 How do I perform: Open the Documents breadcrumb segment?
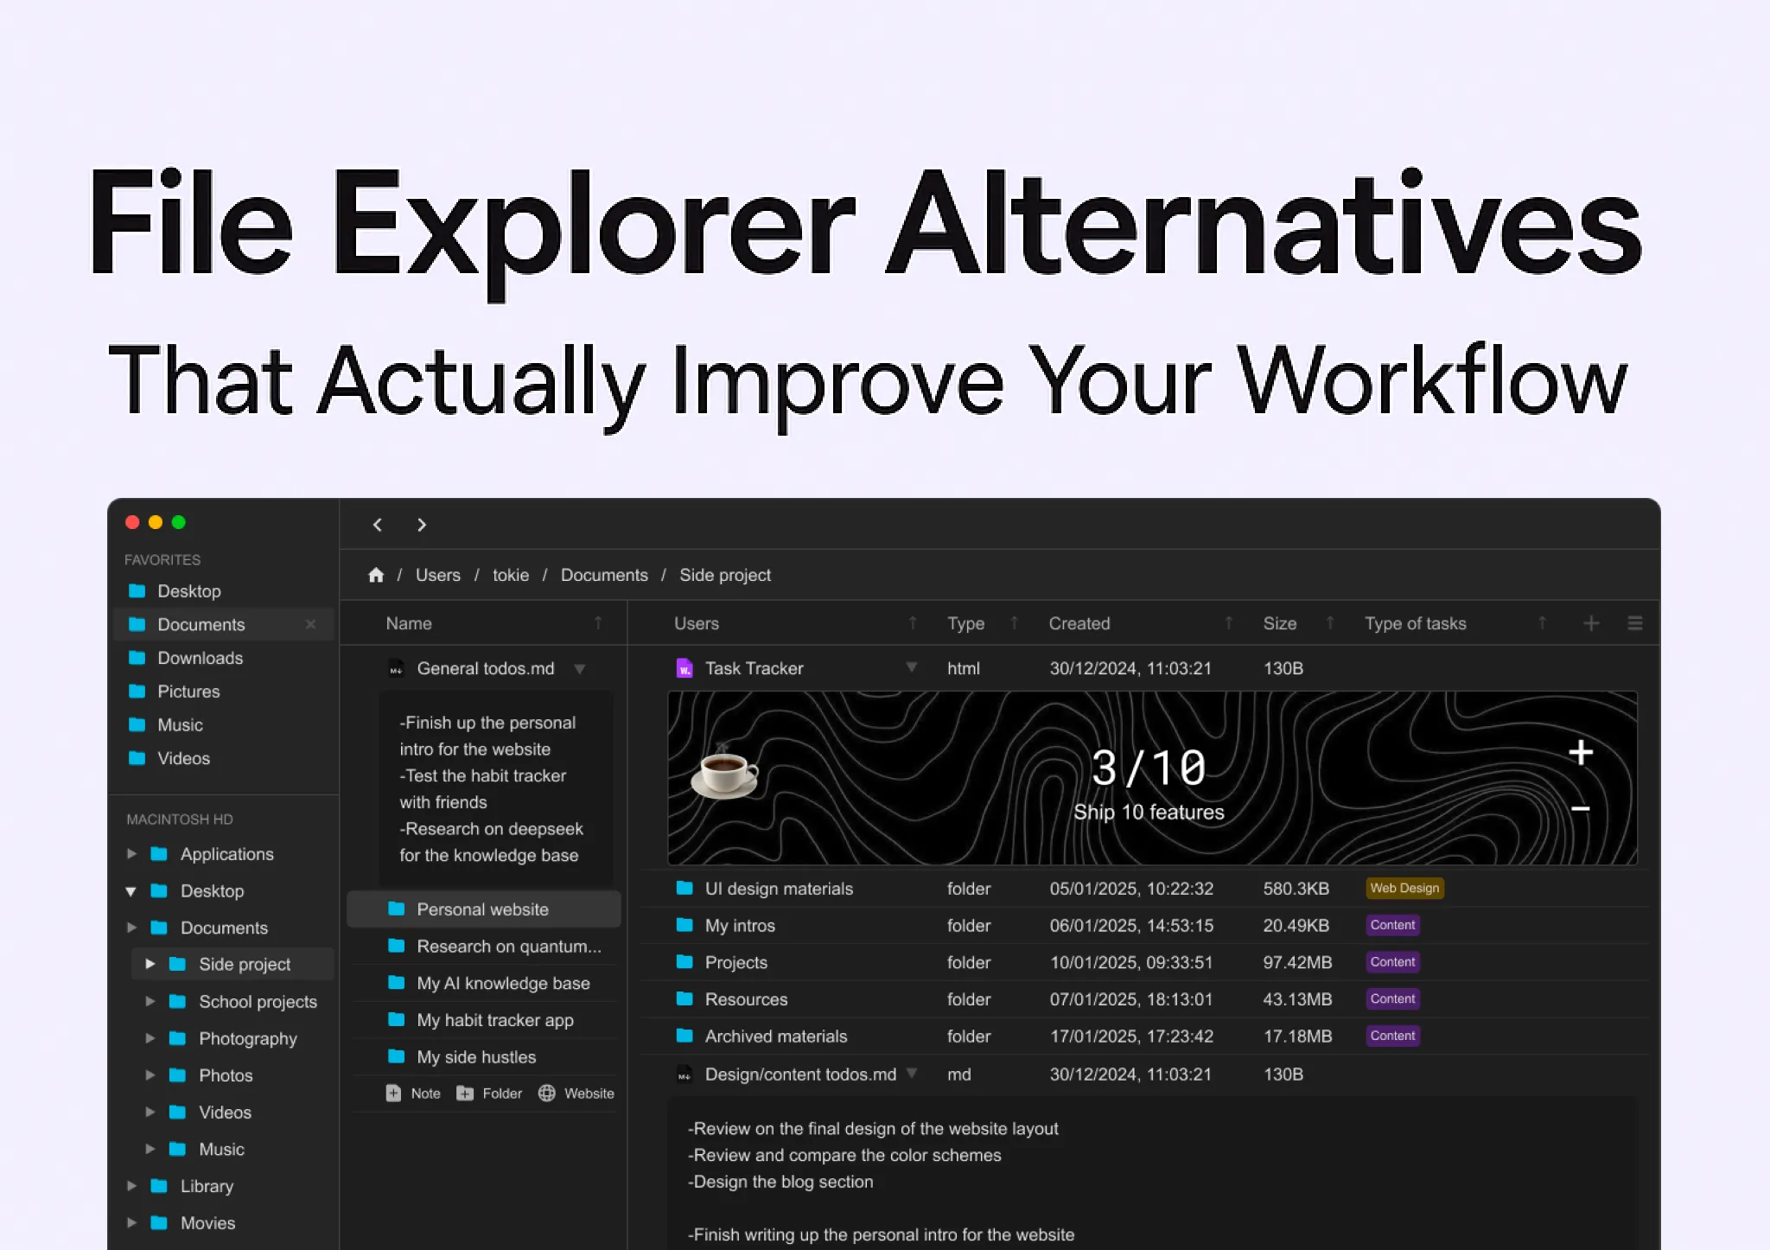point(604,575)
